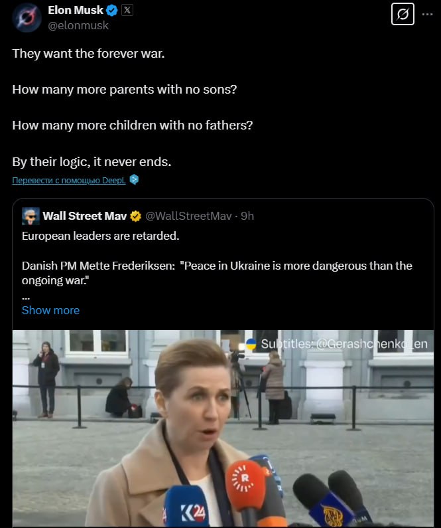Open the Grok icon at top right
441x528 pixels.
click(x=403, y=13)
